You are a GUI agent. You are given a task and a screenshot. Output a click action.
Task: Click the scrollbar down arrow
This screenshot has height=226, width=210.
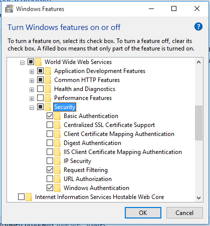tap(198, 198)
